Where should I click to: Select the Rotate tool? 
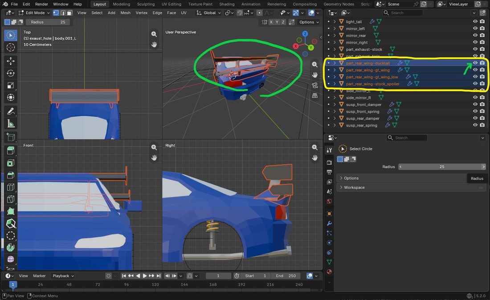tap(11, 73)
